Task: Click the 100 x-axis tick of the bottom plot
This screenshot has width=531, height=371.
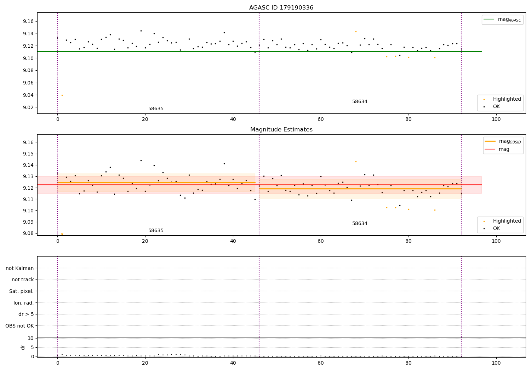Action: 496,363
